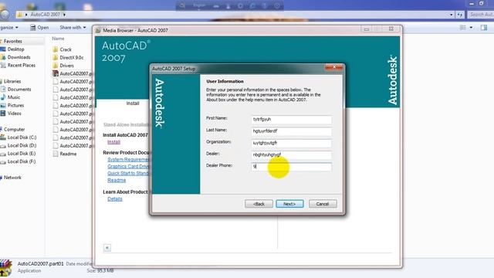
Task: Click the Explorer search box
Action: click(x=481, y=15)
